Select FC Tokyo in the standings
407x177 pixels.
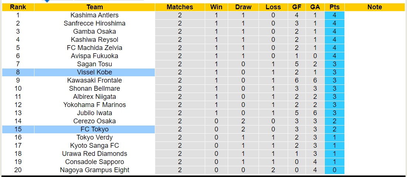[94, 129]
